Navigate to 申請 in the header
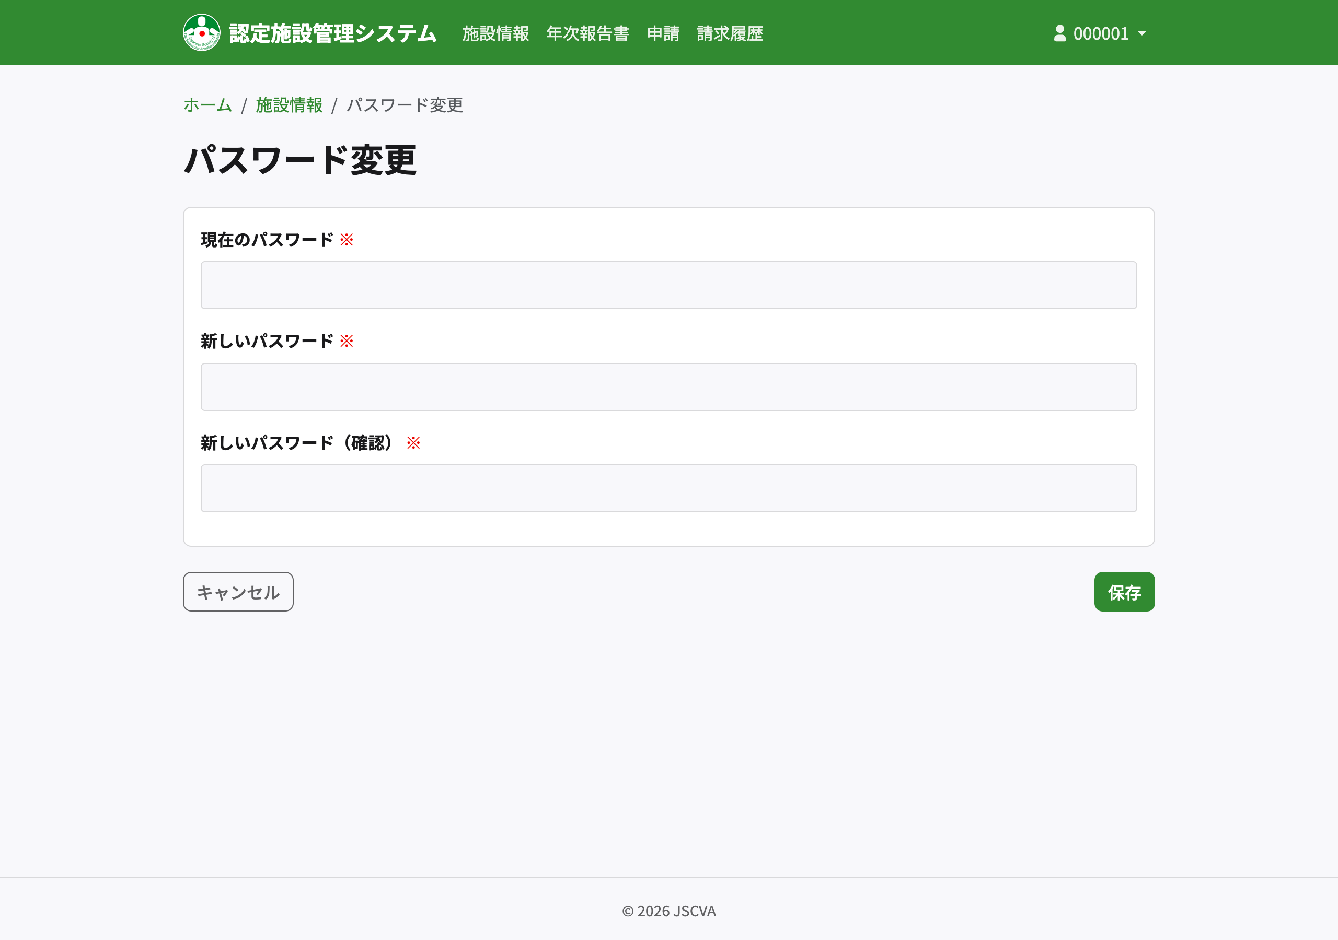This screenshot has width=1338, height=940. 663,34
